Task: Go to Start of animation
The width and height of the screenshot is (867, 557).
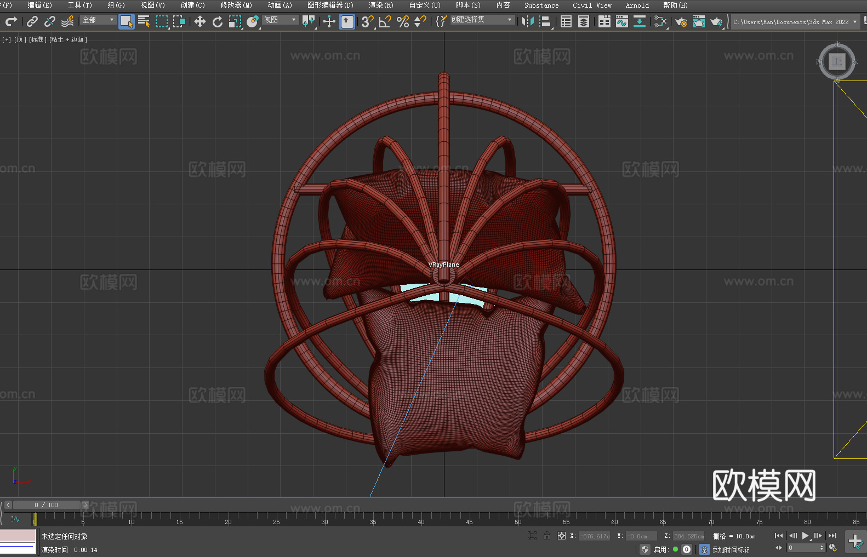Action: click(779, 536)
